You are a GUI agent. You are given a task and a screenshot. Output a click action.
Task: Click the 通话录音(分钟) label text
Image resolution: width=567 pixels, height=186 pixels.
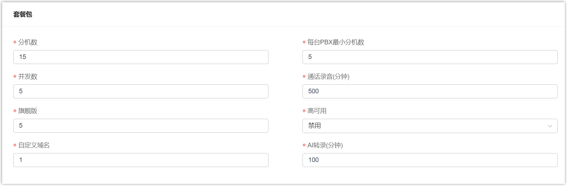coord(328,77)
